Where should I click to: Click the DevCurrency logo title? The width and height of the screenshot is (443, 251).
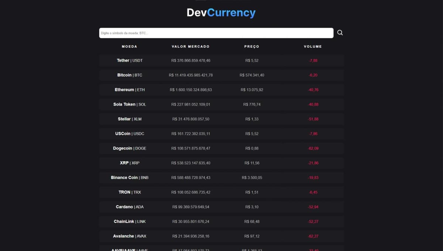pos(221,13)
